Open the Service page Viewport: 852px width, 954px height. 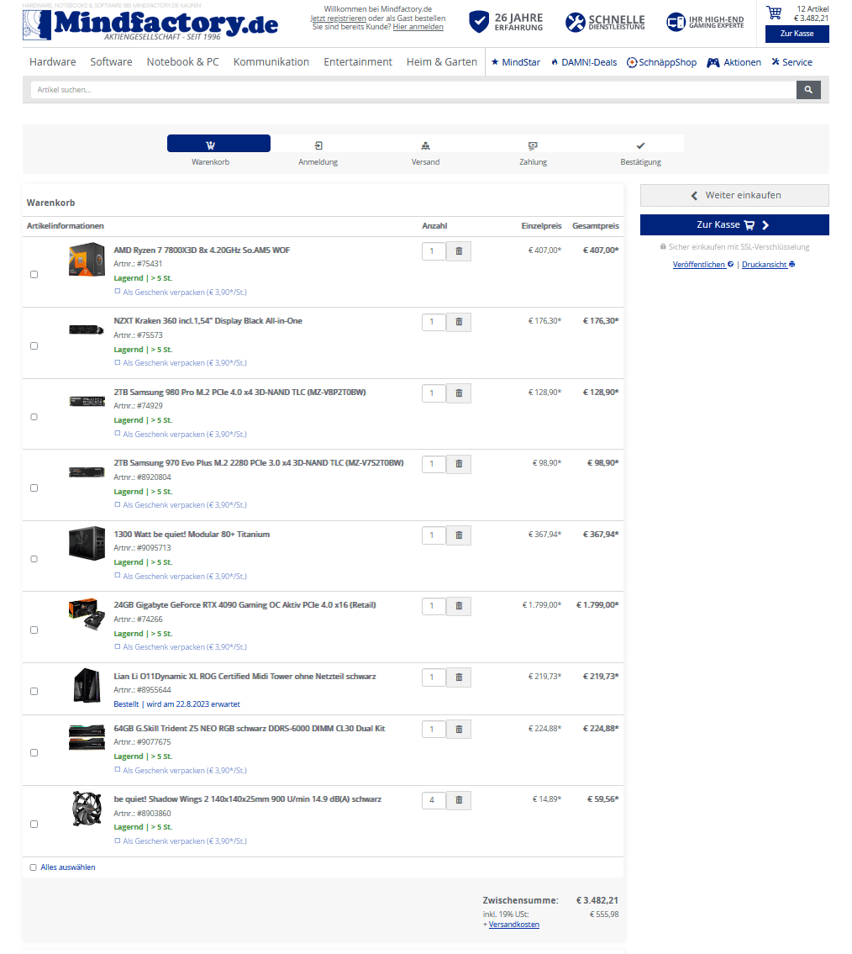point(792,62)
